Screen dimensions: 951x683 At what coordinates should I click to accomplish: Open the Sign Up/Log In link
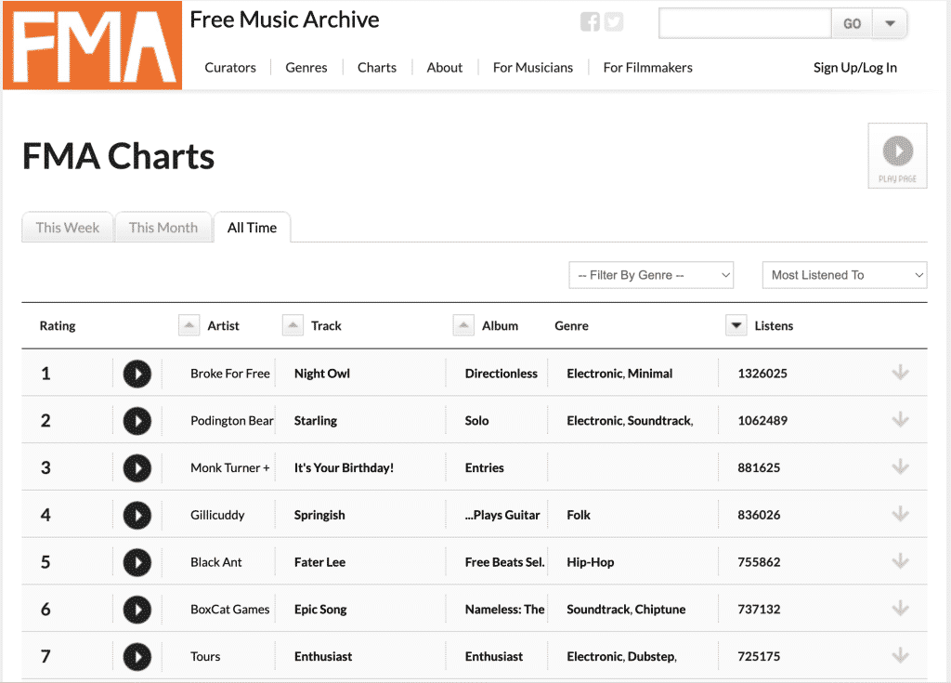854,67
